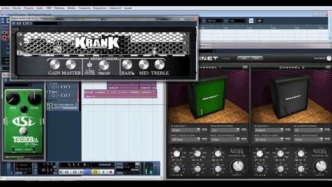Open Channel 1 Microphone dropdown showing 121
This screenshot has height=187, width=332.
pos(225,130)
